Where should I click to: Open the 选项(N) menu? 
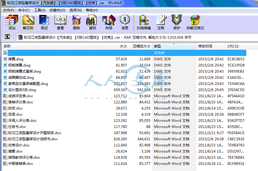pos(75,10)
